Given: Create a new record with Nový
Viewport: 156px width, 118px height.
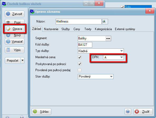Looking at the screenshot, I should 14,35.
